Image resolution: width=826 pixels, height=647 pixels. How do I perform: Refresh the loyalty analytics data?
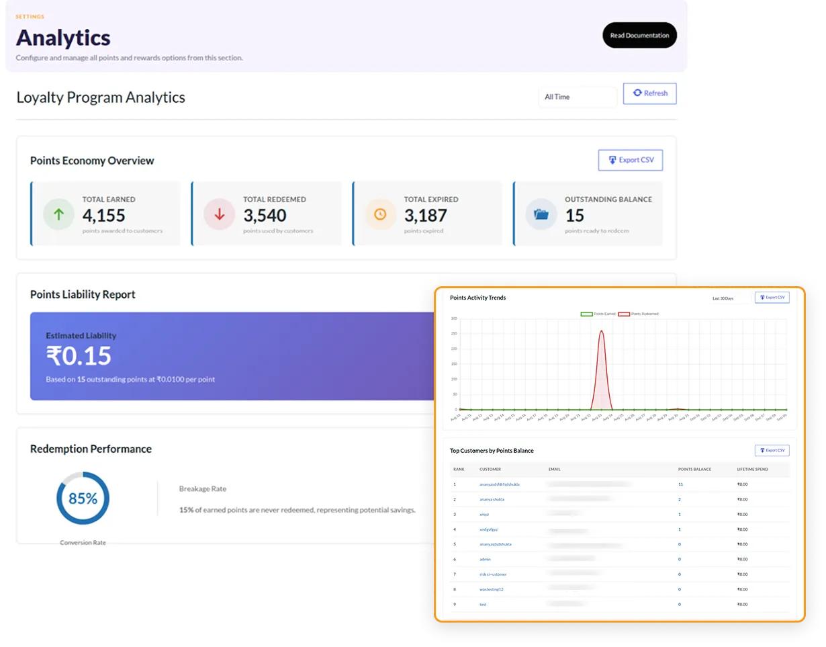[649, 93]
